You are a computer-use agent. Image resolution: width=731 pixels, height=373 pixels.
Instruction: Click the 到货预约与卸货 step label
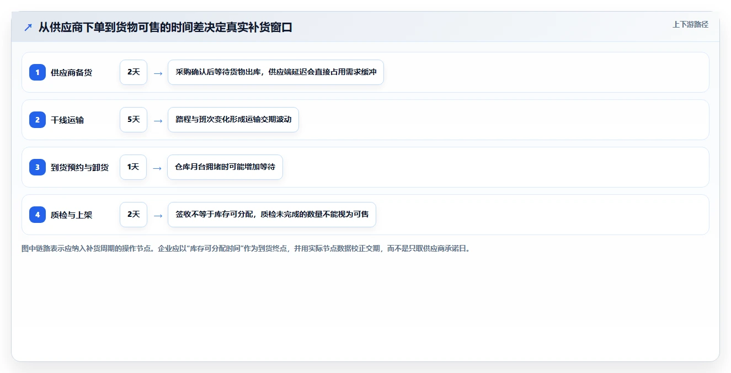tap(80, 167)
